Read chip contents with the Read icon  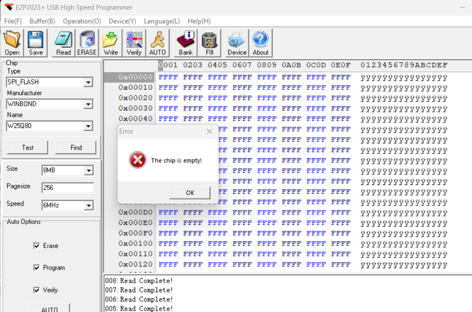coord(63,43)
